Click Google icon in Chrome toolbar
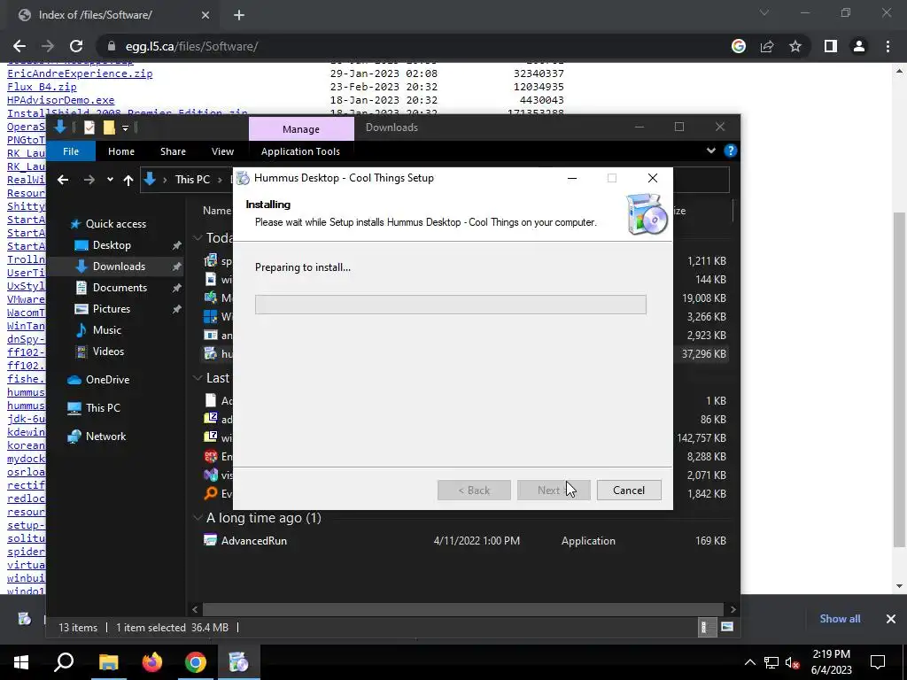 coord(739,46)
